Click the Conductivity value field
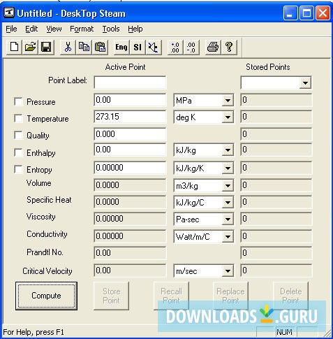The height and width of the screenshot is (339, 333). 130,236
